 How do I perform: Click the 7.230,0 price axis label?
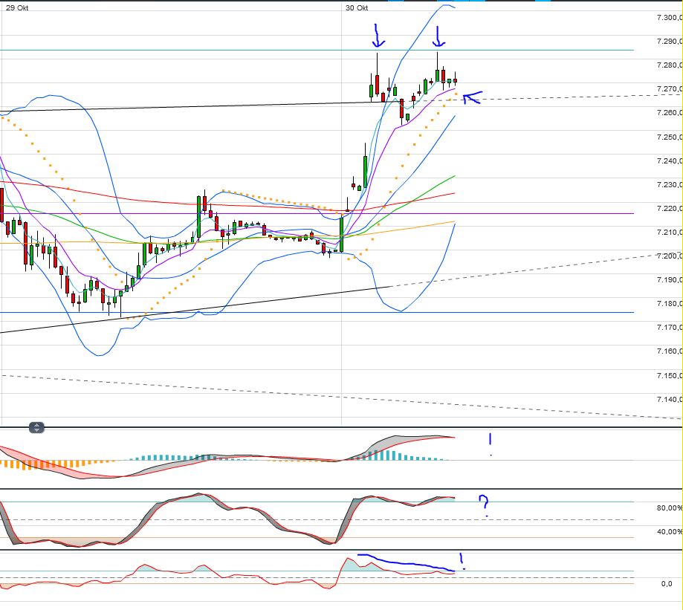coord(670,184)
